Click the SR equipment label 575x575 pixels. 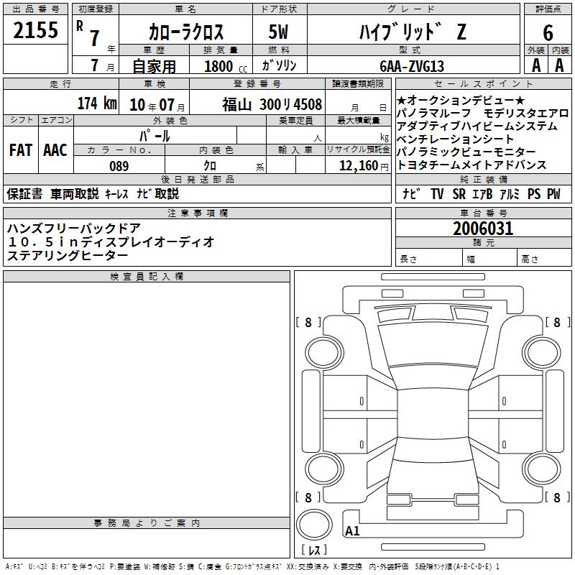click(x=459, y=193)
